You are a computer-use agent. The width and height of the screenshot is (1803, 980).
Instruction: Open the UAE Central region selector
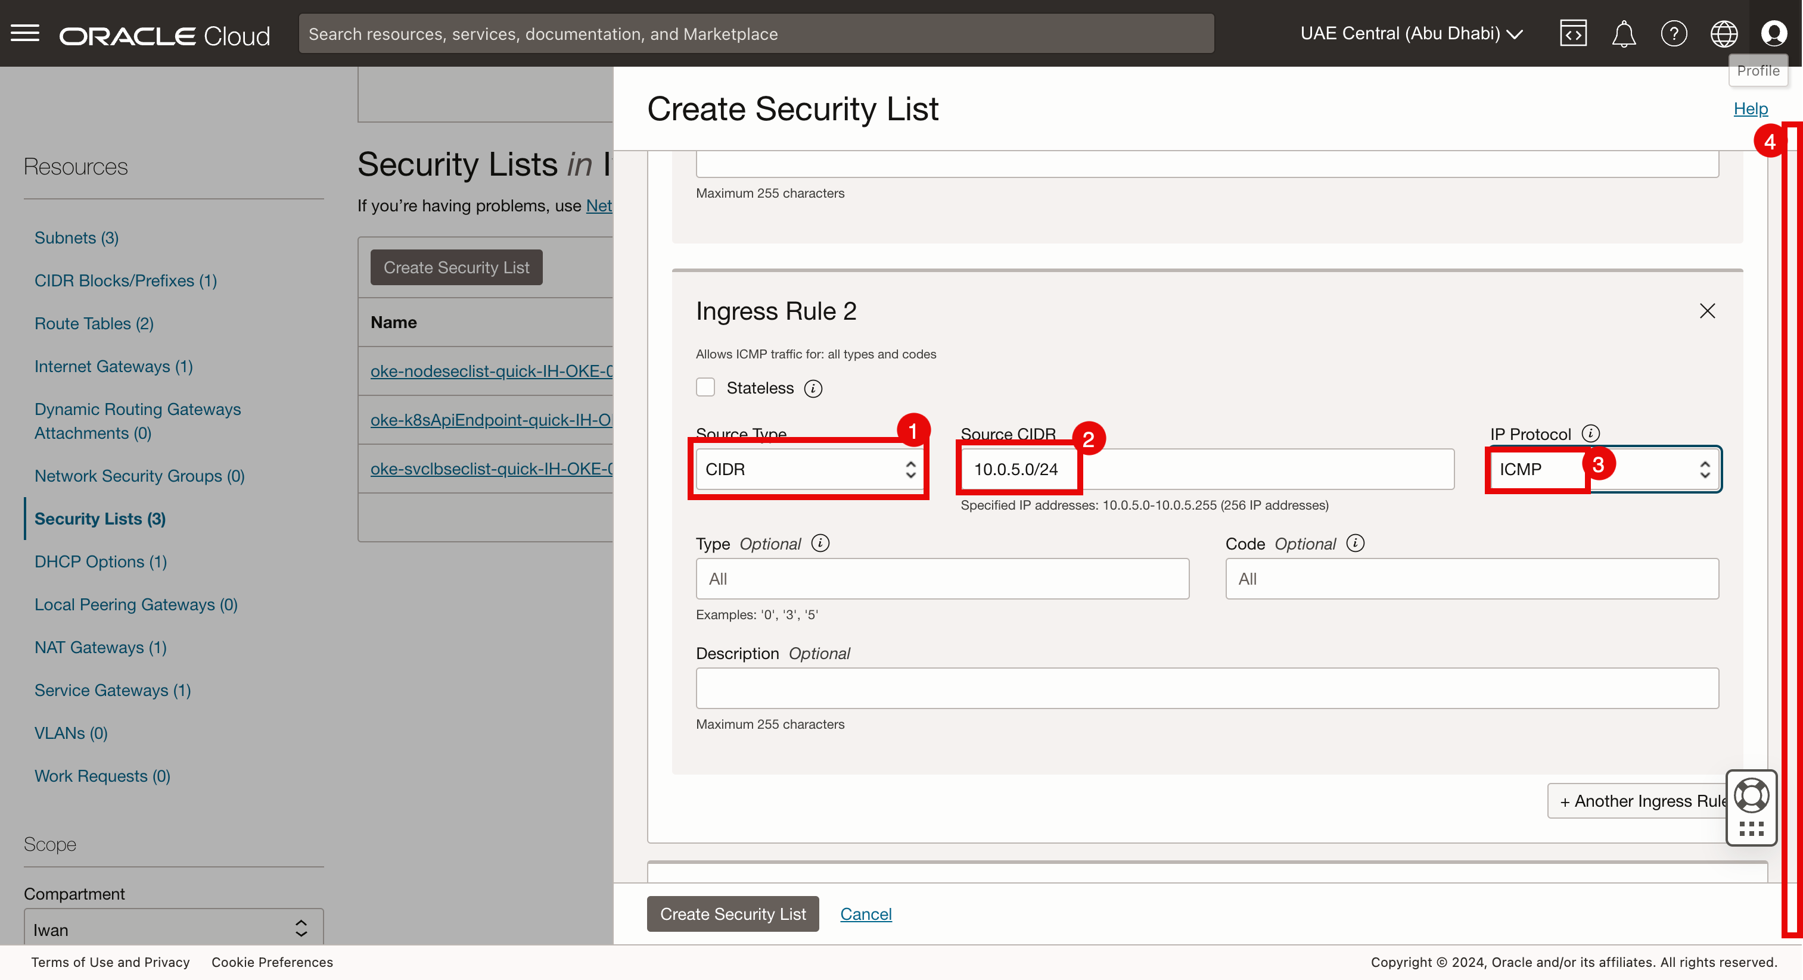tap(1411, 33)
